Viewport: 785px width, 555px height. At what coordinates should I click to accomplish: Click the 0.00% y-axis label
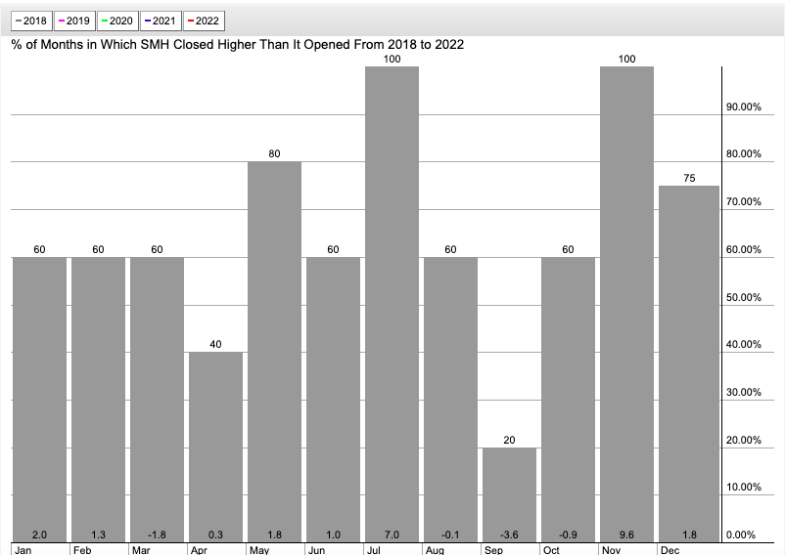[741, 535]
